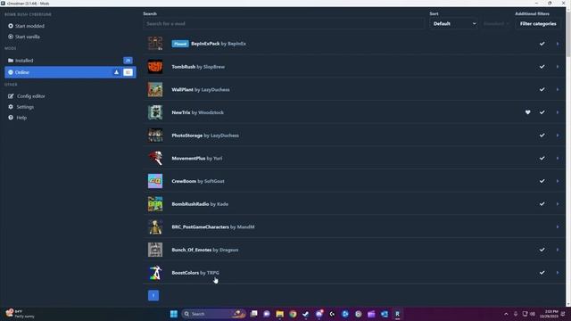571x321 pixels.
Task: Click the BRC_PostGameCharacters mod icon
Action: (155, 227)
